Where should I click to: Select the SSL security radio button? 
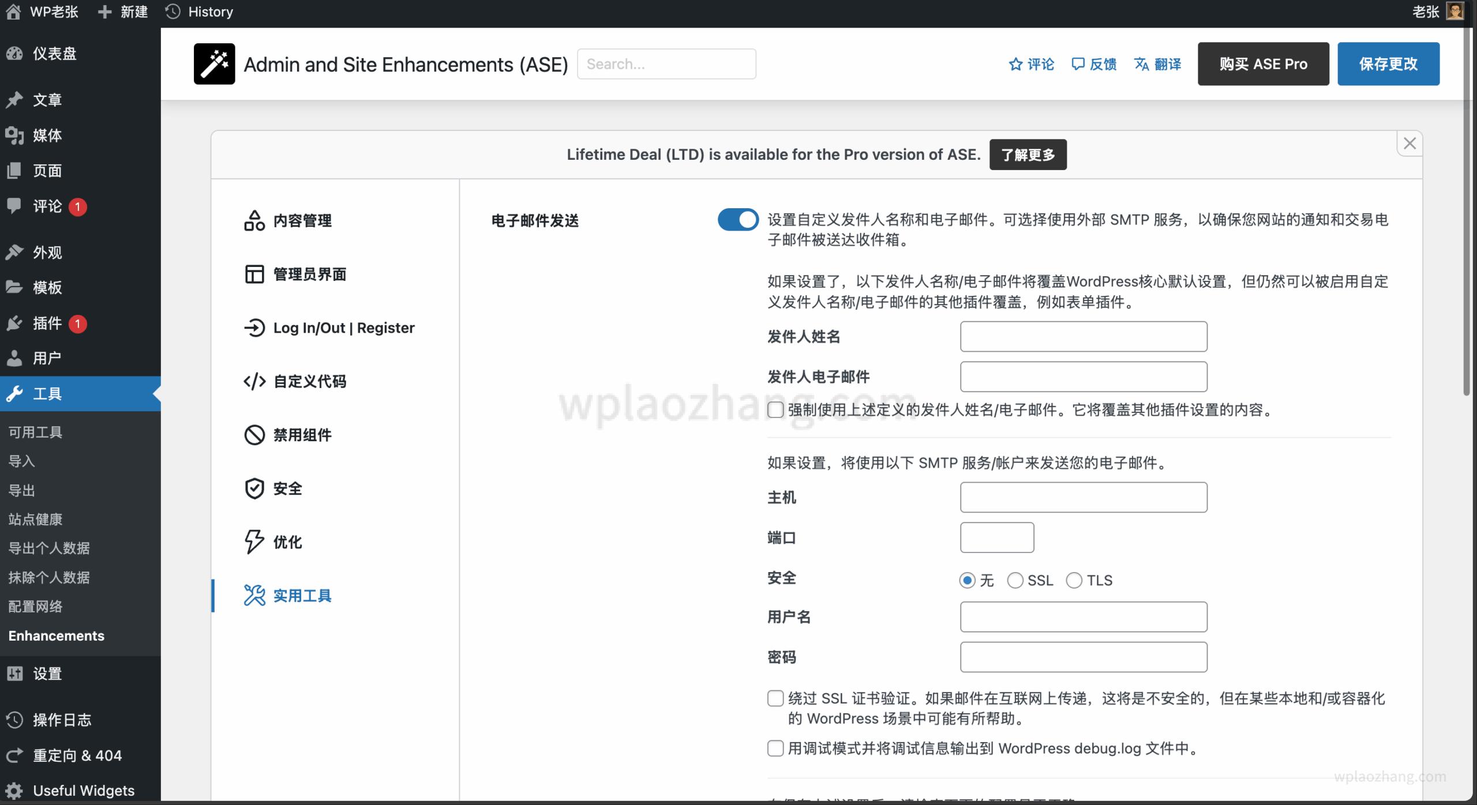click(x=1015, y=580)
